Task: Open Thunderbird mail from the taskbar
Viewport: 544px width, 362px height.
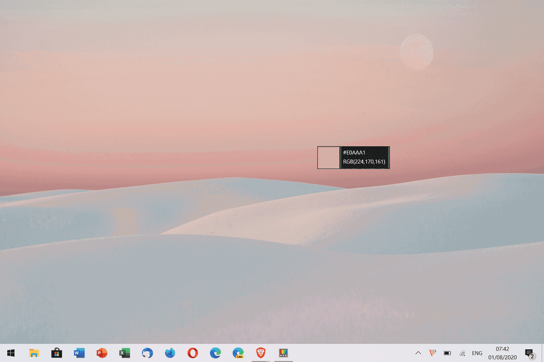Action: (147, 353)
